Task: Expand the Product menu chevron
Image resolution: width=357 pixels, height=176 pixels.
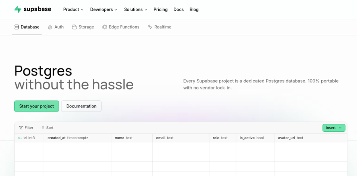Action: (82, 10)
